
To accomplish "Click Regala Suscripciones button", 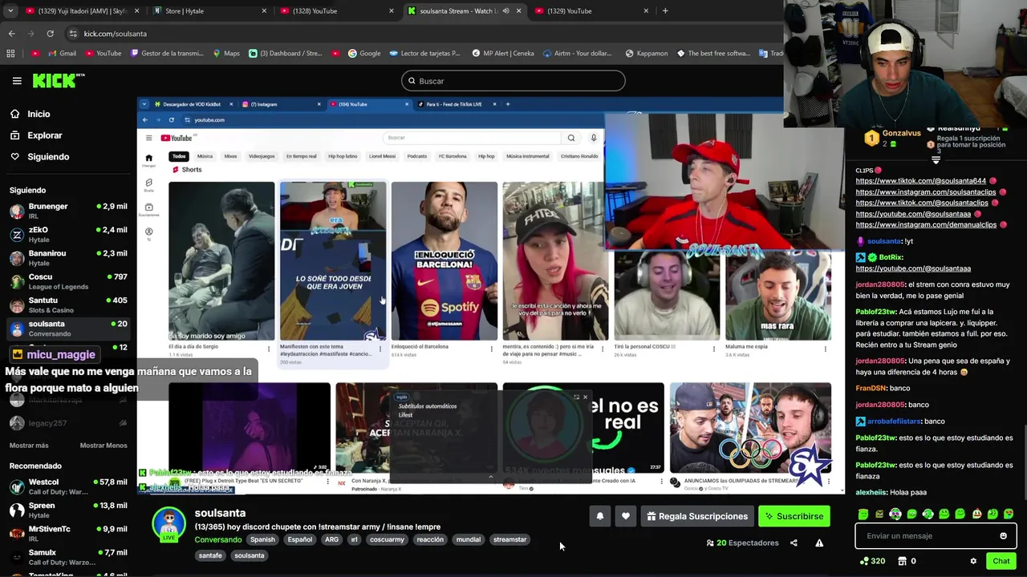I will [696, 516].
